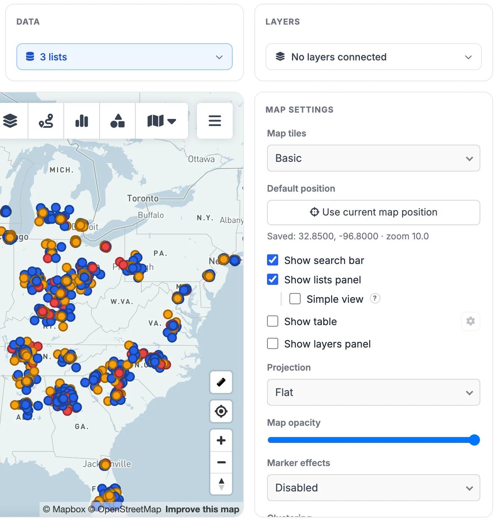Click Use current map position button
The width and height of the screenshot is (496, 522).
point(374,213)
